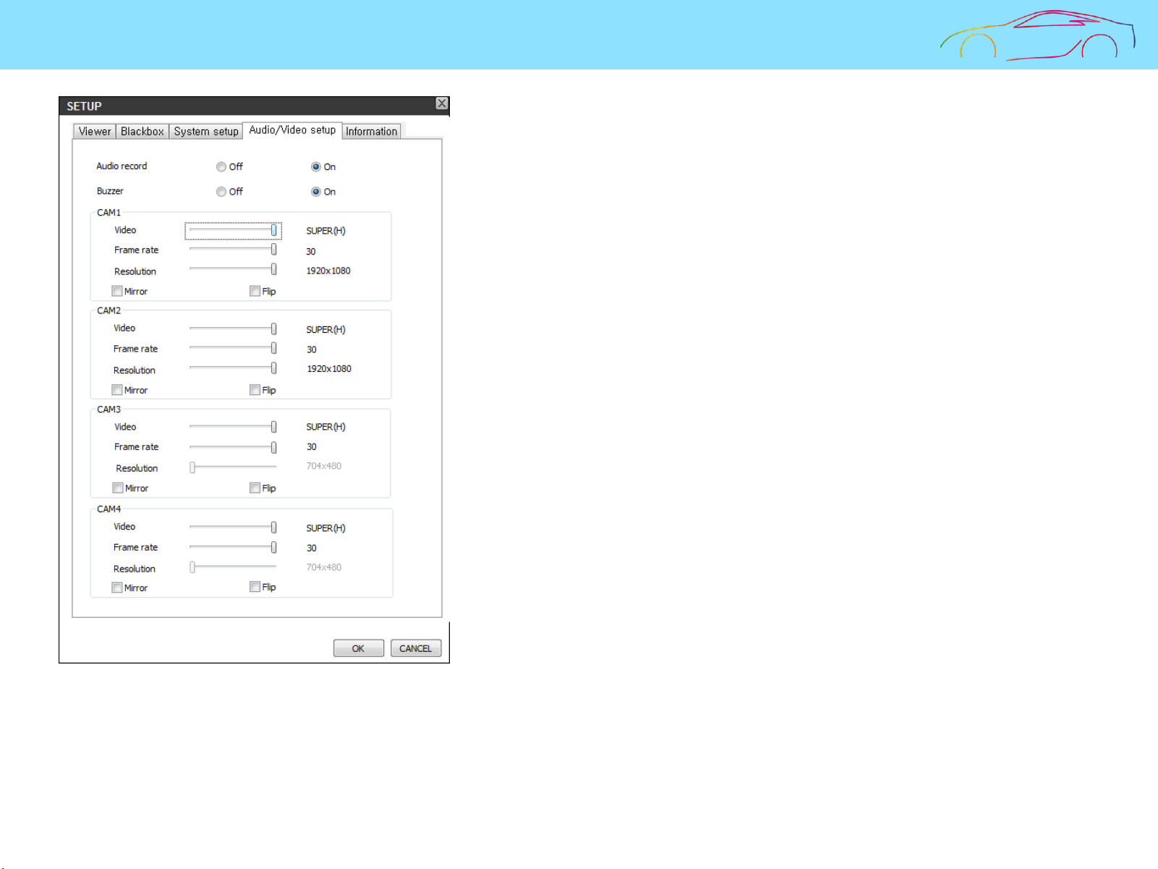
Task: Enable Flip for CAM4
Action: click(x=255, y=587)
